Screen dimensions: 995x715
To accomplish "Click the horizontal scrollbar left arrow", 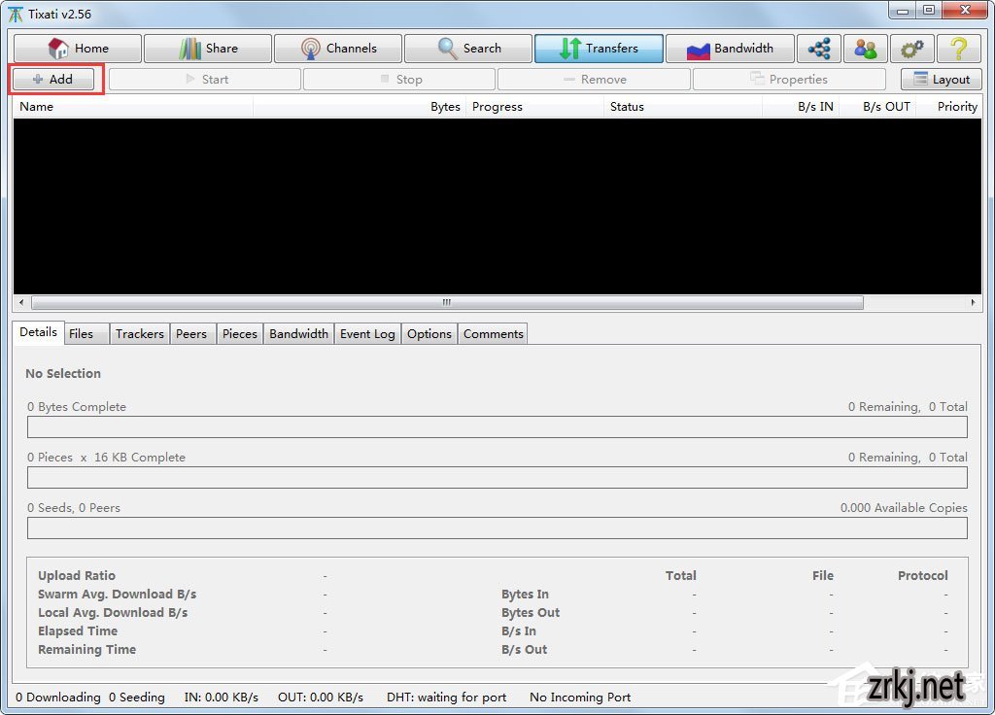I will point(21,303).
